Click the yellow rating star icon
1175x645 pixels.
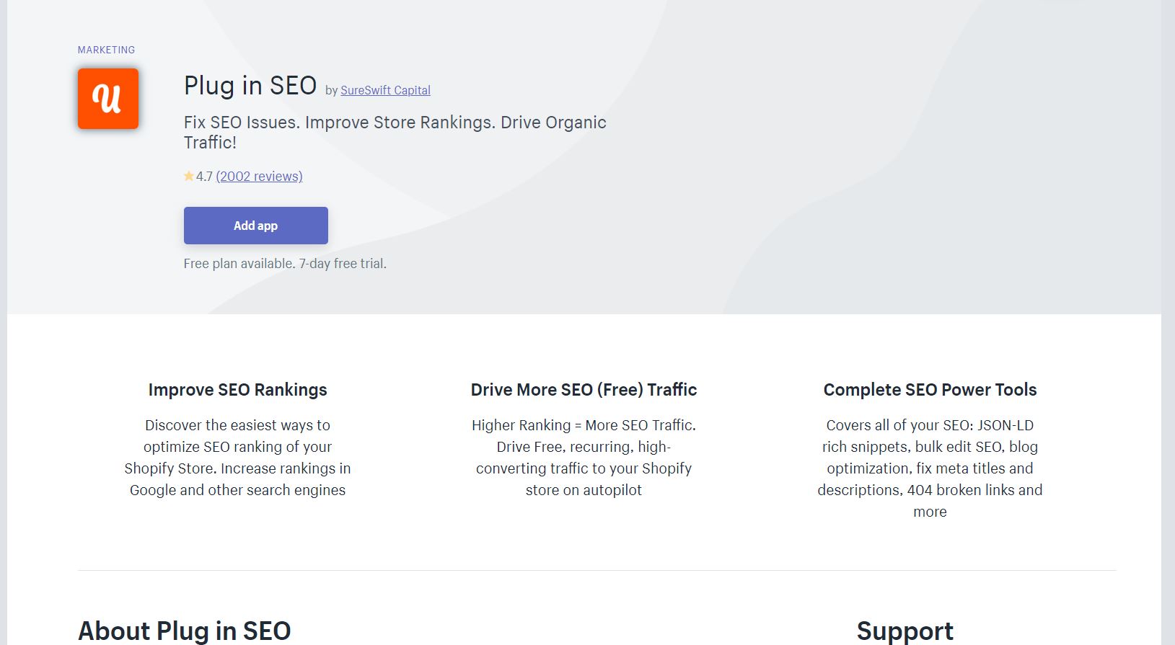click(x=189, y=176)
